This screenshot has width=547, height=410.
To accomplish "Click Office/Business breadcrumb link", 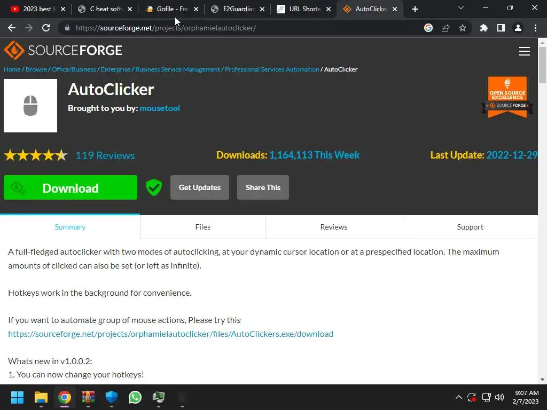I will (74, 69).
